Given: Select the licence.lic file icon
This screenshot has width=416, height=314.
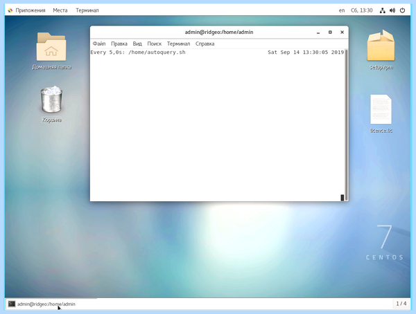Looking at the screenshot, I should click(381, 109).
